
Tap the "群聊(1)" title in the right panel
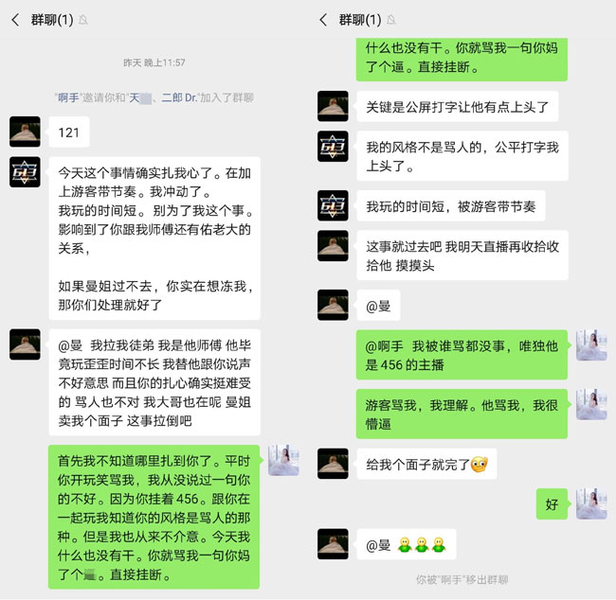tap(360, 20)
